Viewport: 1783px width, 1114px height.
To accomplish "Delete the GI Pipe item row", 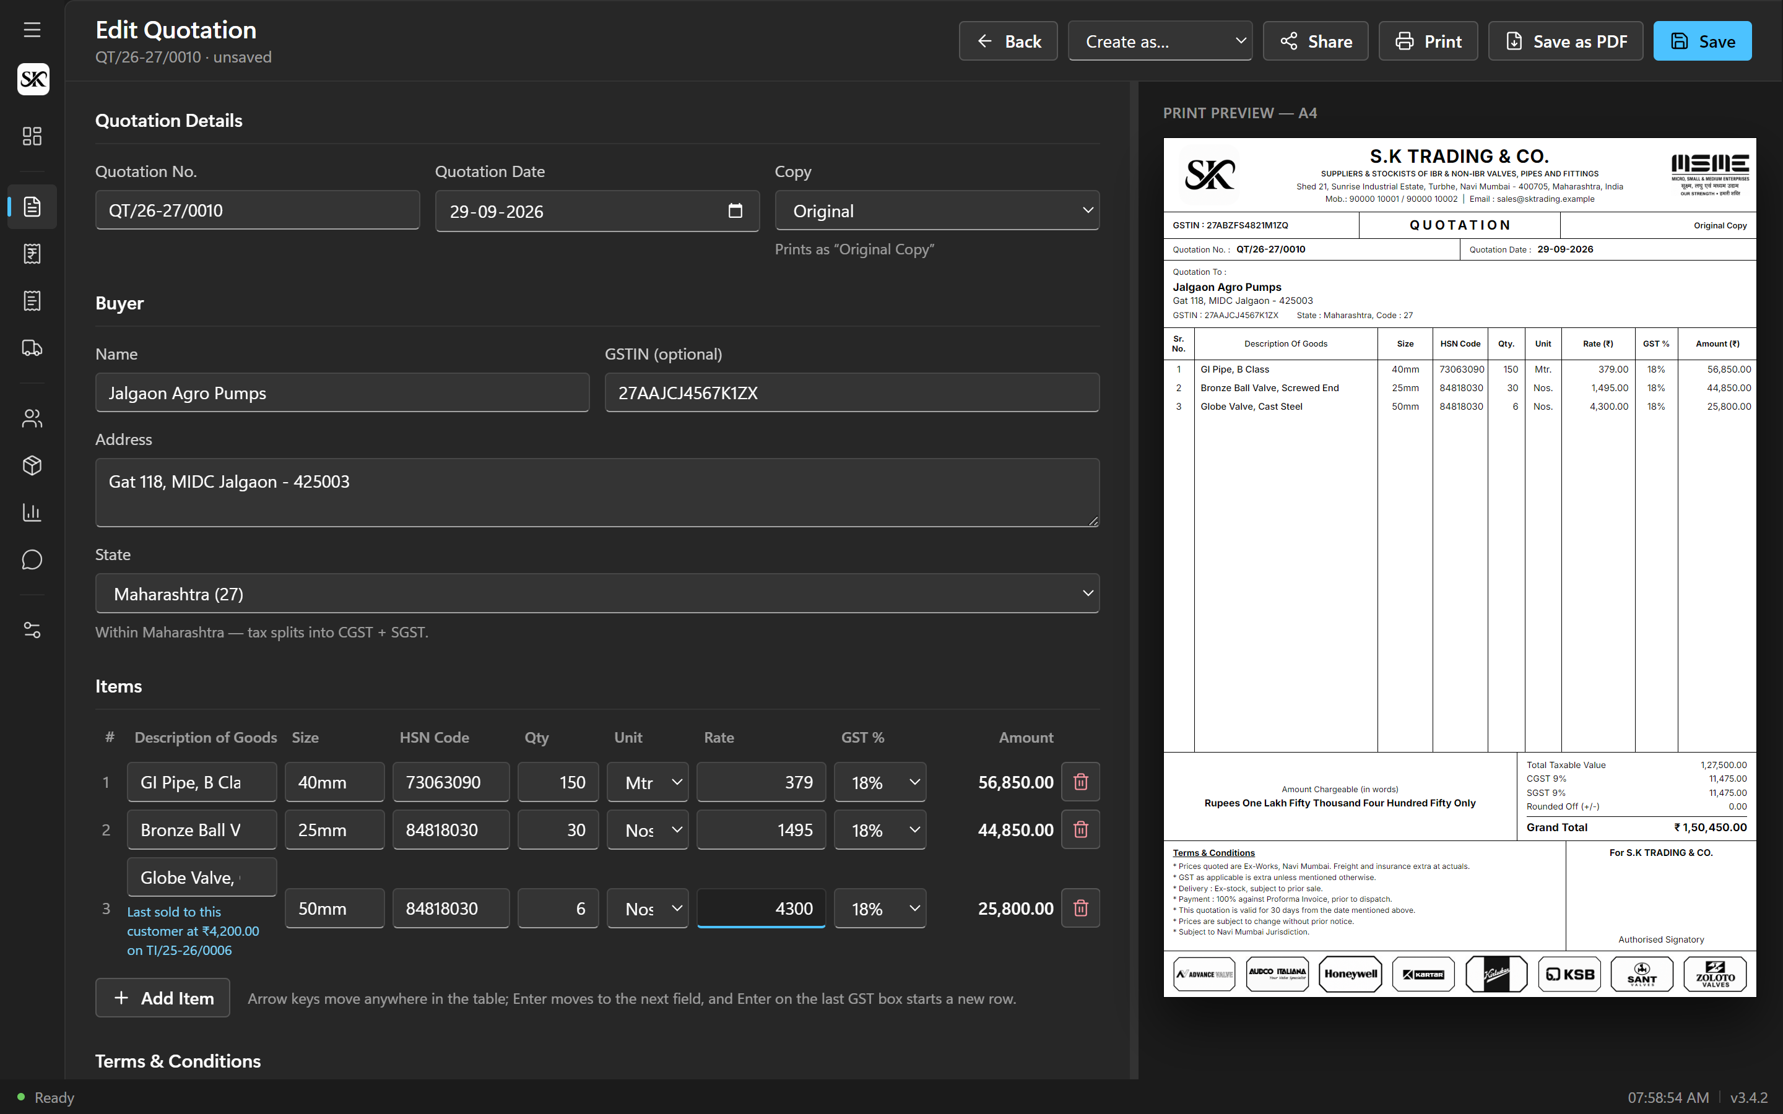I will 1080,782.
